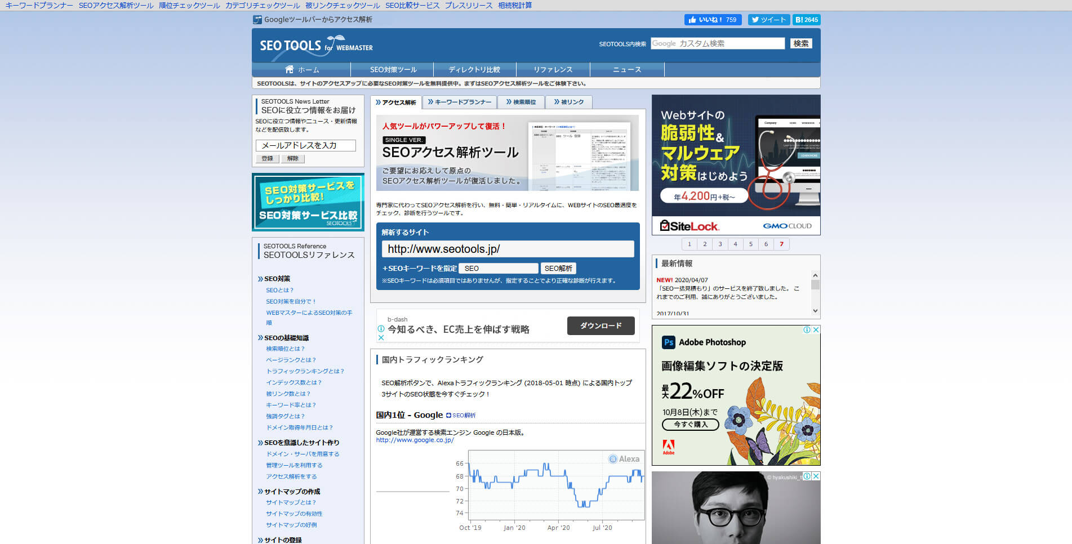Viewport: 1072px width, 544px height.
Task: Open 被リンク数とは？ link
Action: pyautogui.click(x=288, y=394)
